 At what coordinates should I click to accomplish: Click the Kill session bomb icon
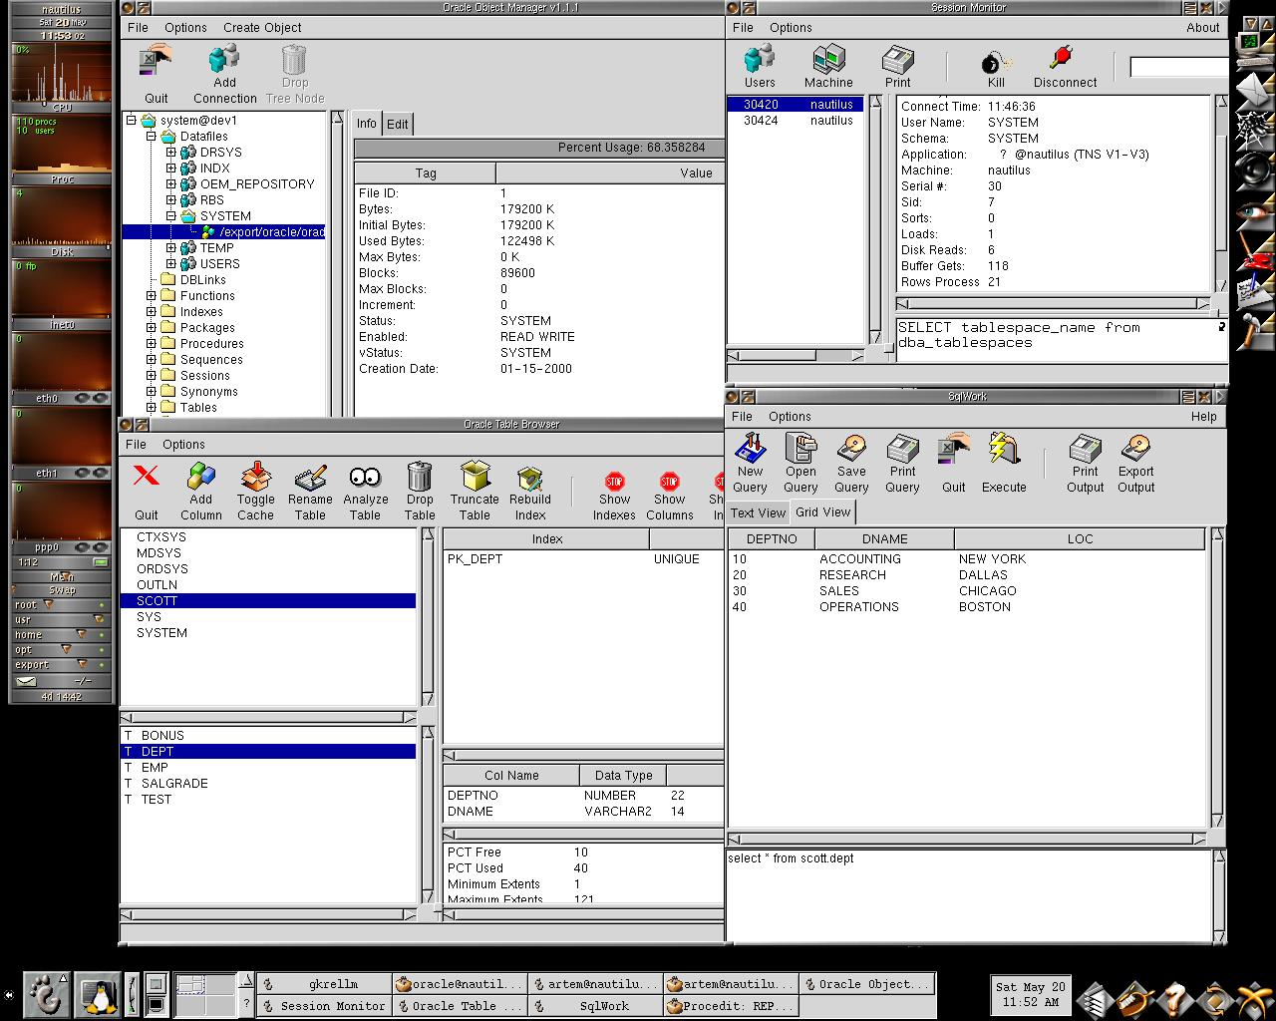tap(996, 60)
